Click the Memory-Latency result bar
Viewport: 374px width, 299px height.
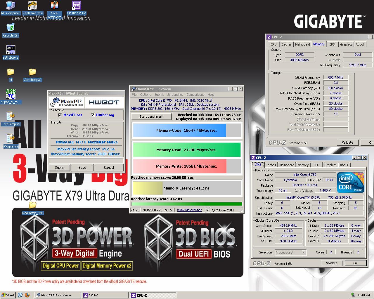click(187, 188)
